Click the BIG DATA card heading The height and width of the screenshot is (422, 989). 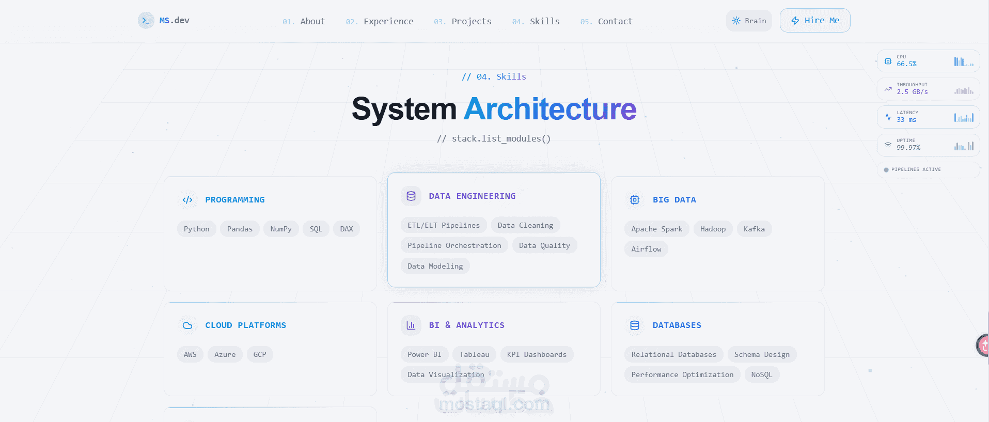pyautogui.click(x=674, y=200)
